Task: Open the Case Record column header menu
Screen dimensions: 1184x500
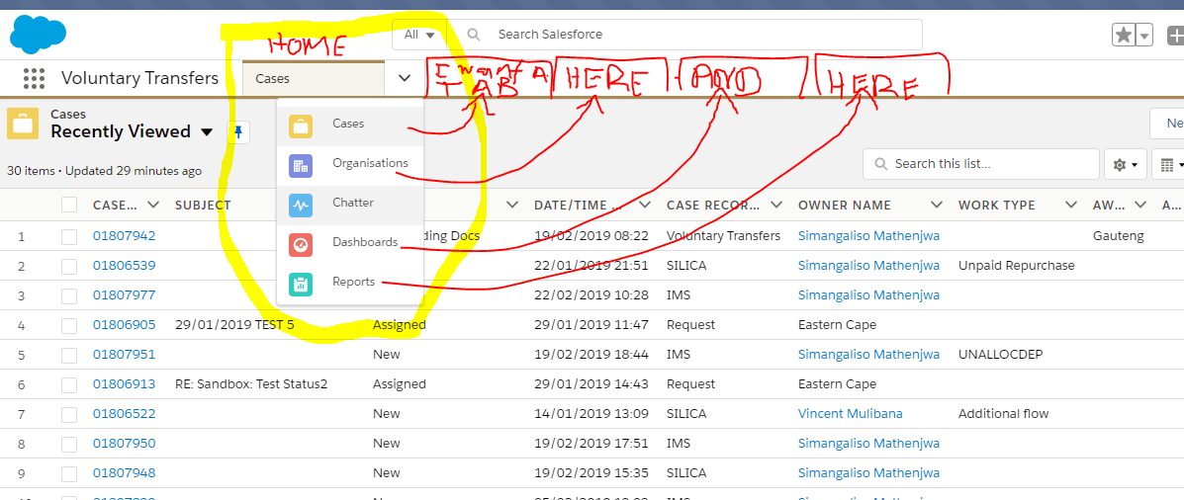Action: tap(776, 206)
